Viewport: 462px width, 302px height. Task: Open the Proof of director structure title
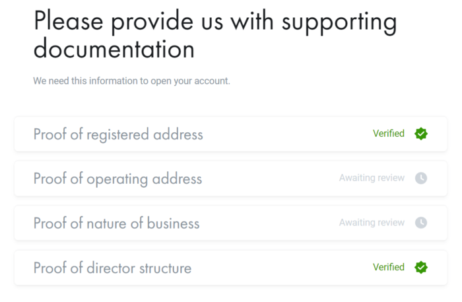pos(112,268)
